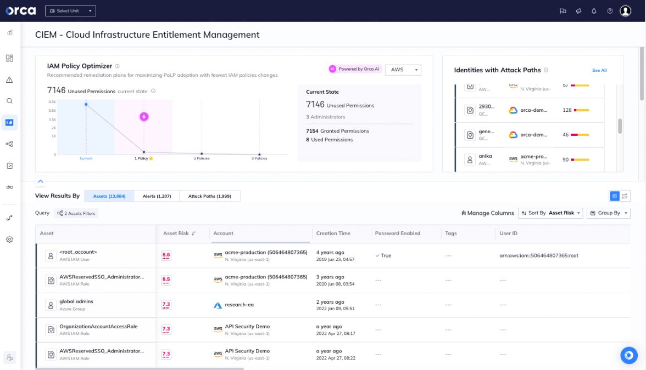The height and width of the screenshot is (370, 646).
Task: Open the user profile avatar
Action: click(x=625, y=11)
